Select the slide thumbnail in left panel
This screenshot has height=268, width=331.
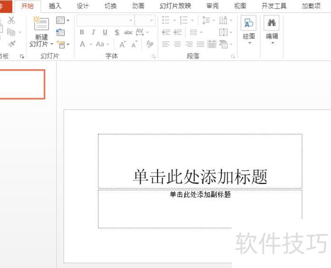[x=22, y=84]
